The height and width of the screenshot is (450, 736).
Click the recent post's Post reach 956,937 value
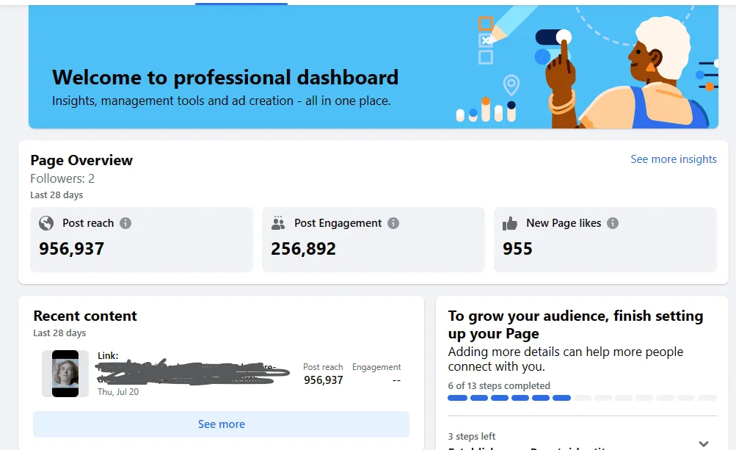(x=324, y=380)
